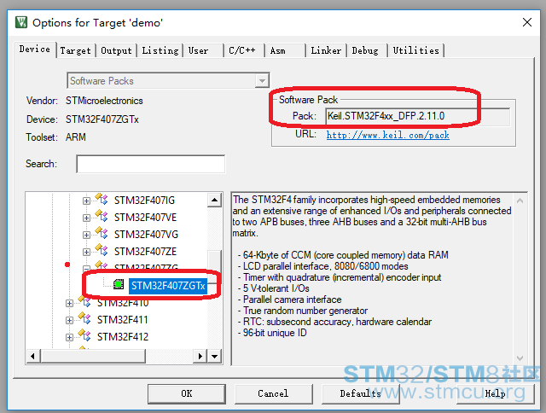Expand the STM32F410 tree node

[69, 303]
